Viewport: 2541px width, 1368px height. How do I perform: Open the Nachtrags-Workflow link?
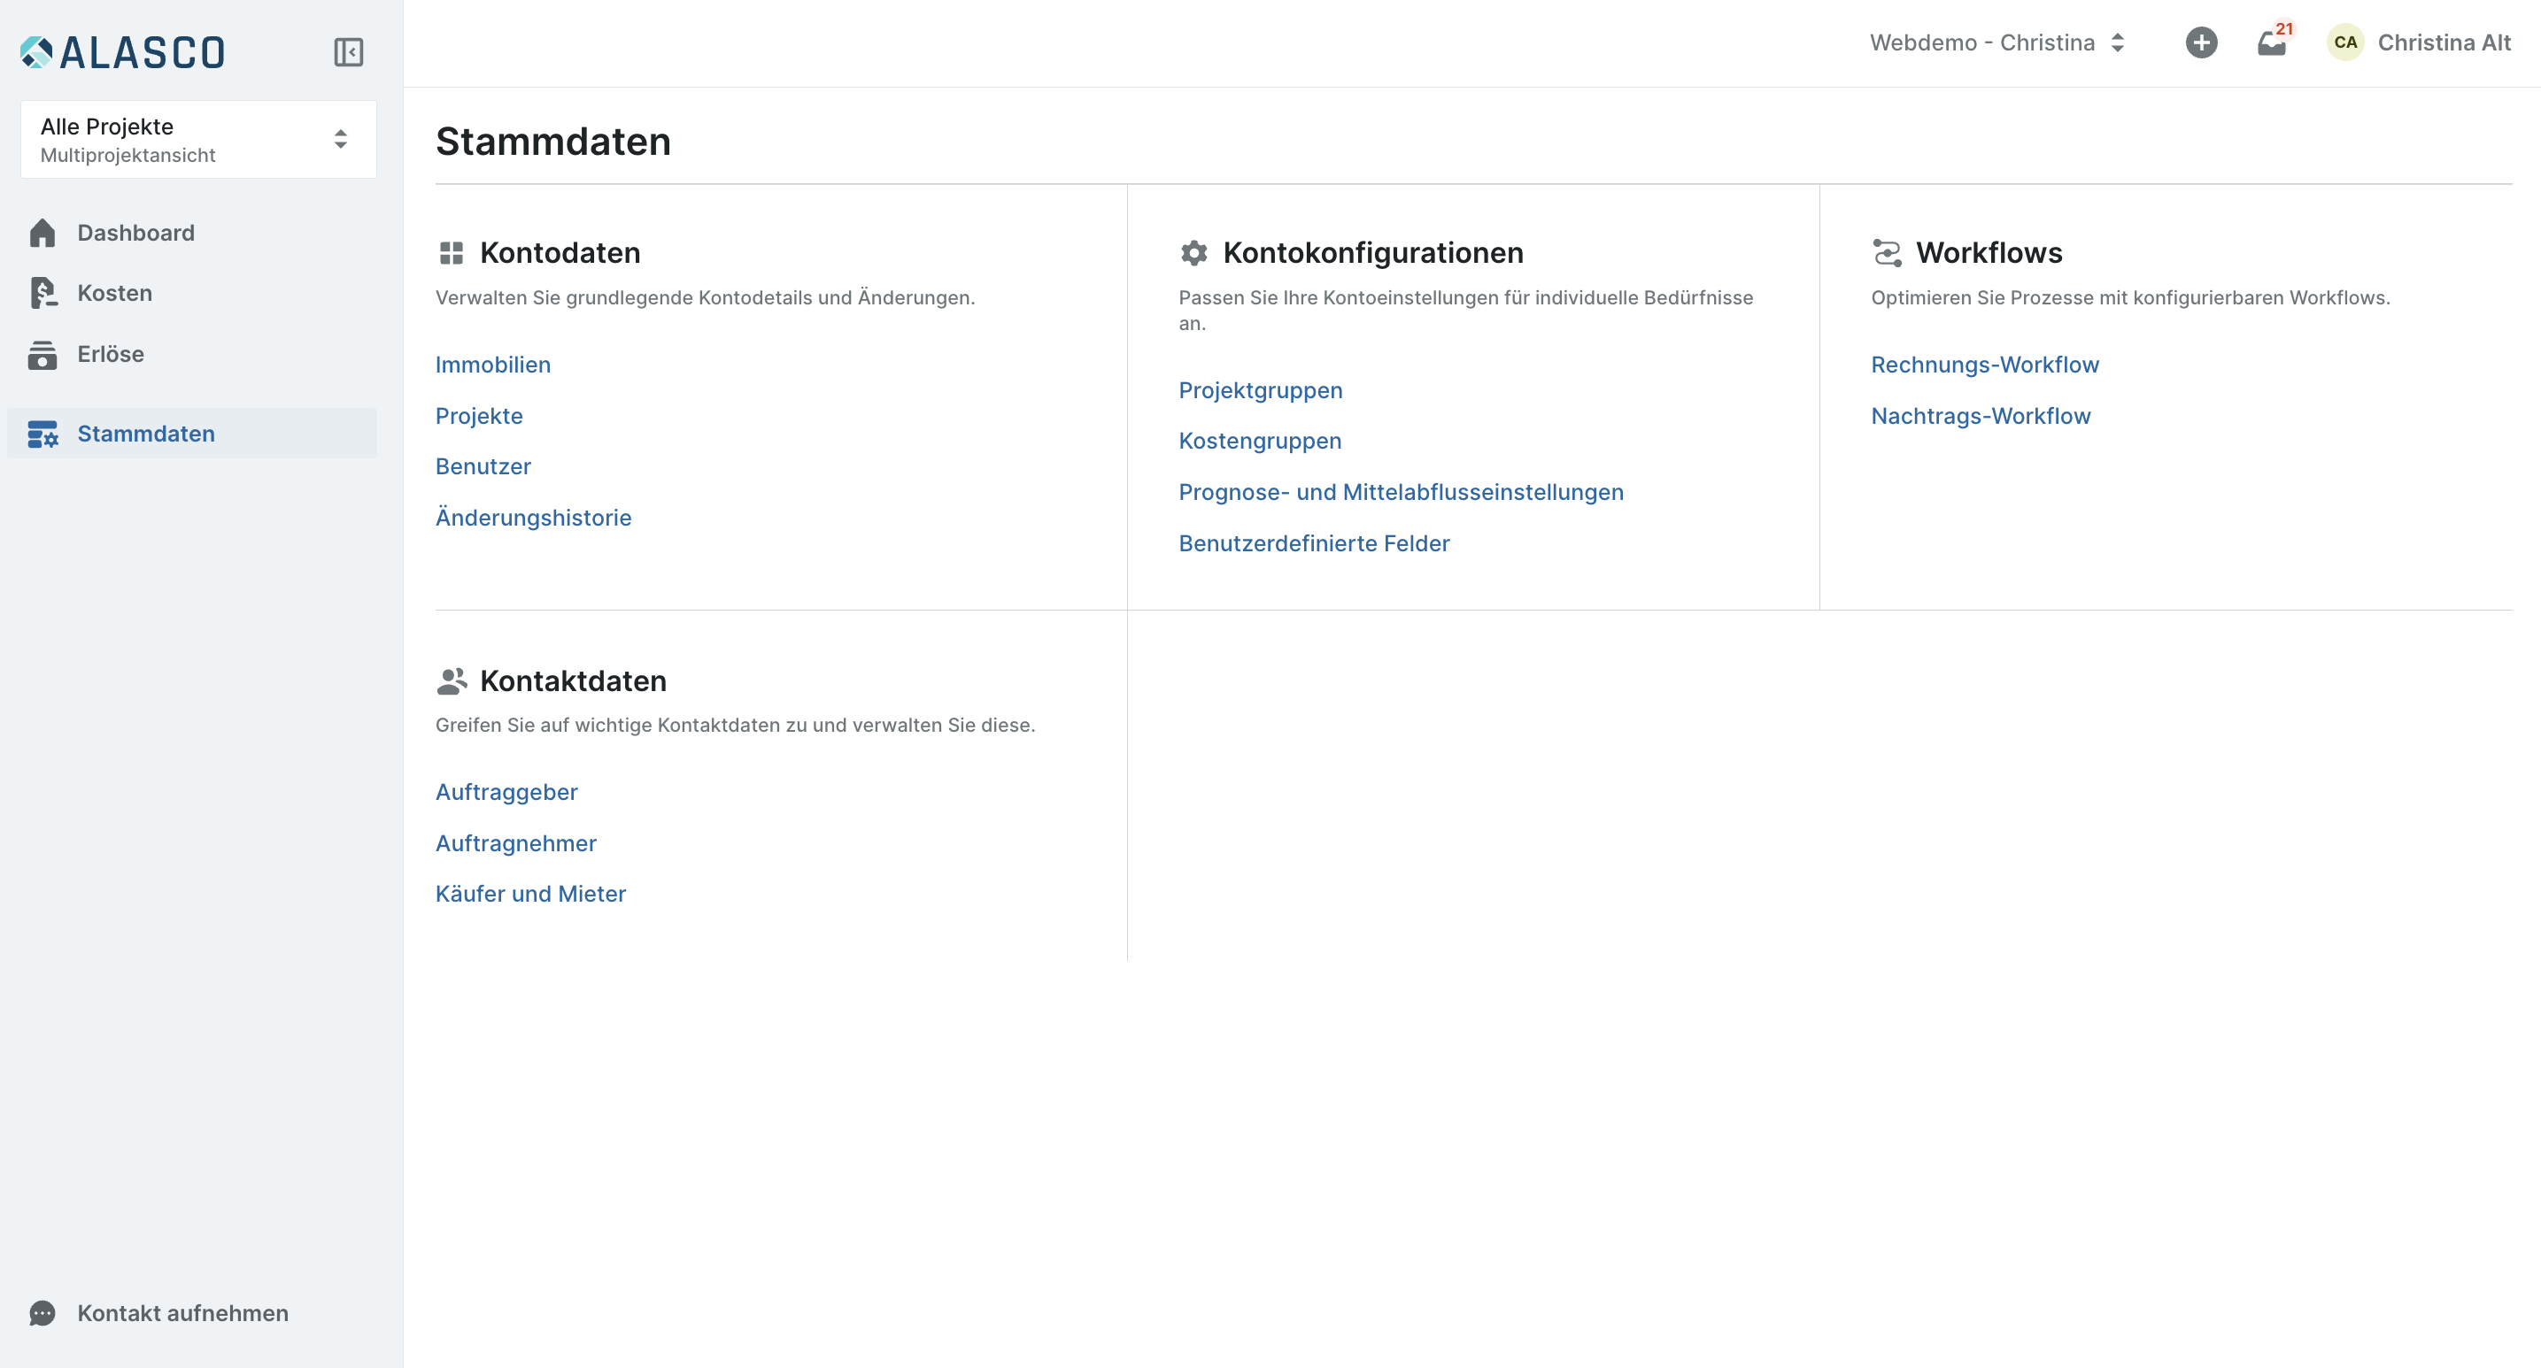point(1981,416)
